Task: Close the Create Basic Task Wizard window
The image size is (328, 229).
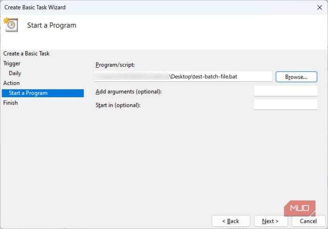Action: coord(319,7)
